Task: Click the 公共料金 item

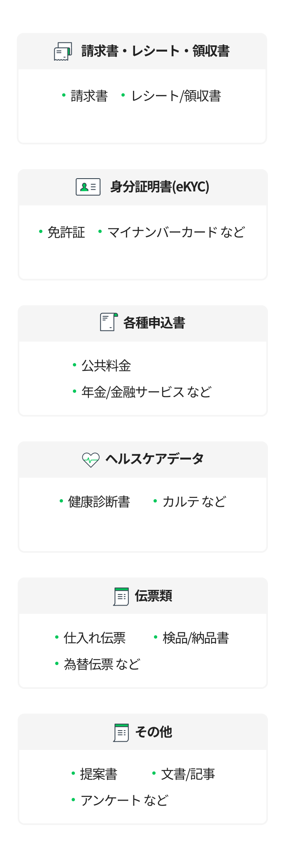Action: click(106, 365)
